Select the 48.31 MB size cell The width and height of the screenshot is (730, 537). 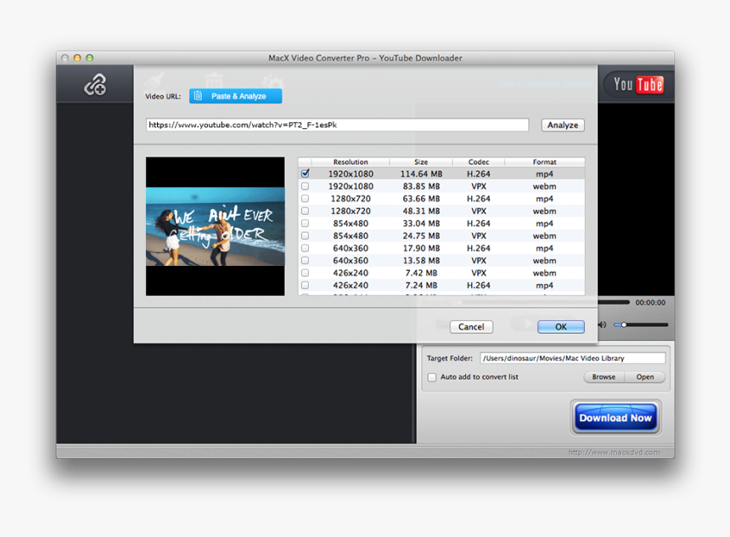tap(421, 211)
